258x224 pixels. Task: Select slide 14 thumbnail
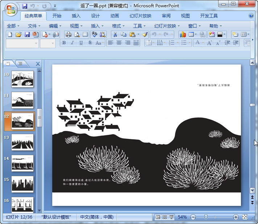[x=22, y=163]
